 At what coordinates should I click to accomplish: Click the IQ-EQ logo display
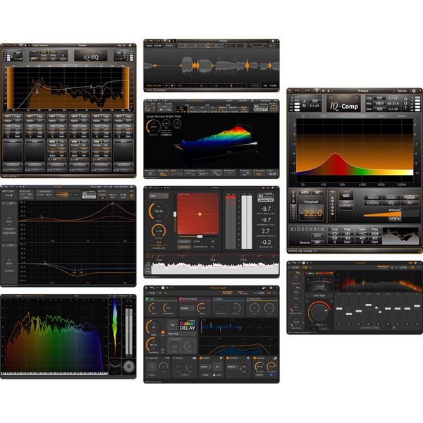(x=91, y=56)
